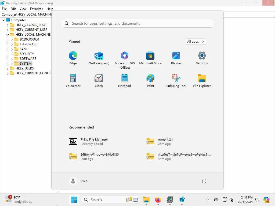Collapse the Computer tree node

click(x=3, y=20)
